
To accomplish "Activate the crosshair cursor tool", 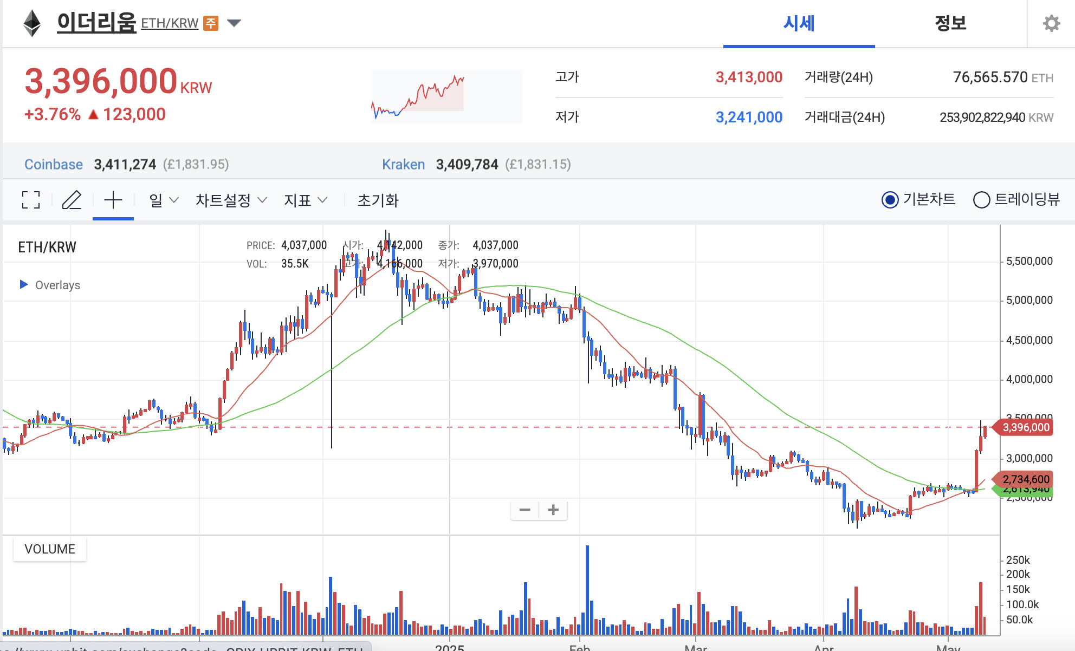I will point(113,200).
